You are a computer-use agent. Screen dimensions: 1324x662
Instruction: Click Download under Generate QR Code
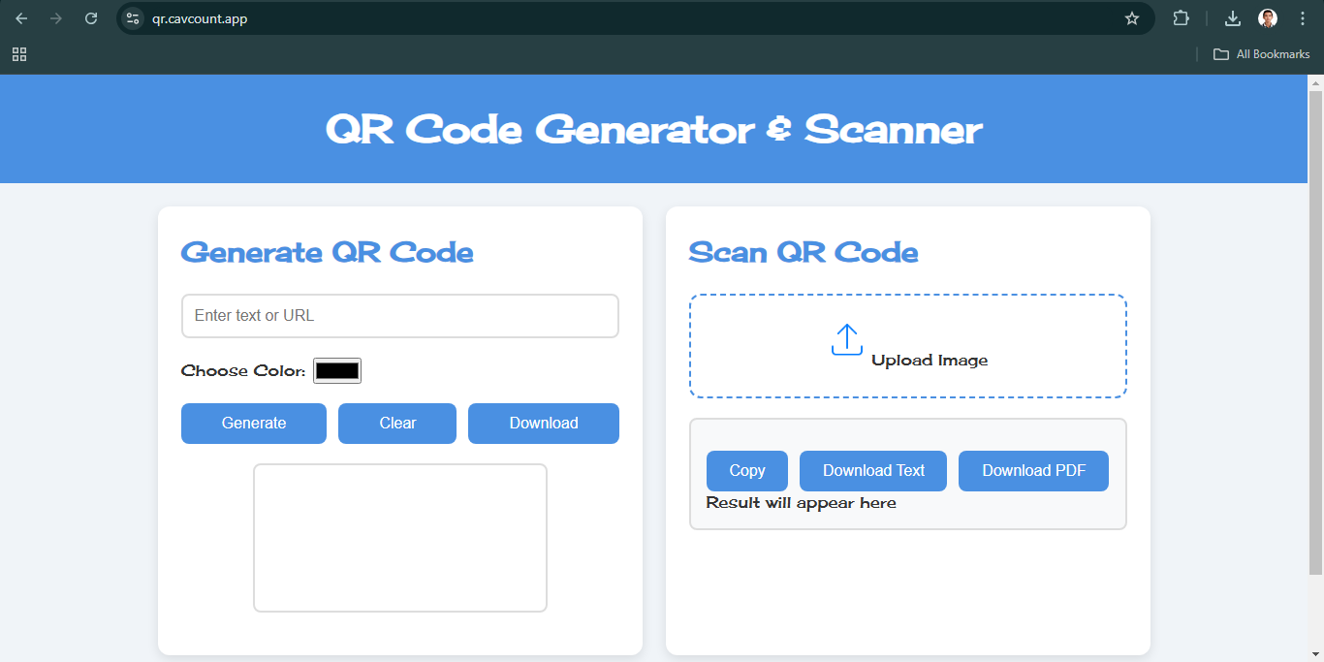(x=543, y=424)
